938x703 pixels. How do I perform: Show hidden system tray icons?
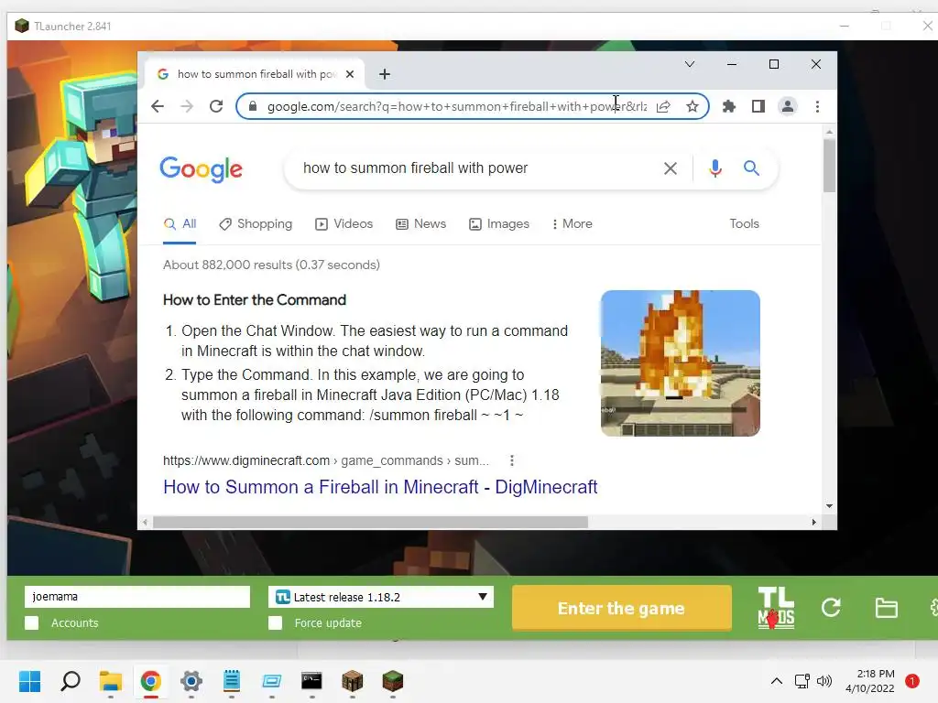777,681
